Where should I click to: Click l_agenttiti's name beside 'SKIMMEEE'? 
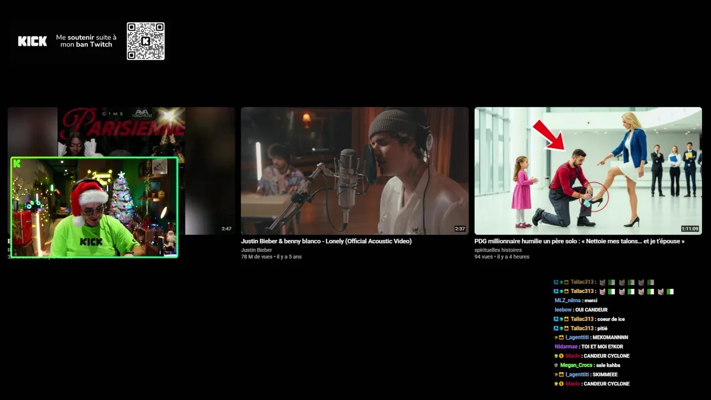coord(577,374)
